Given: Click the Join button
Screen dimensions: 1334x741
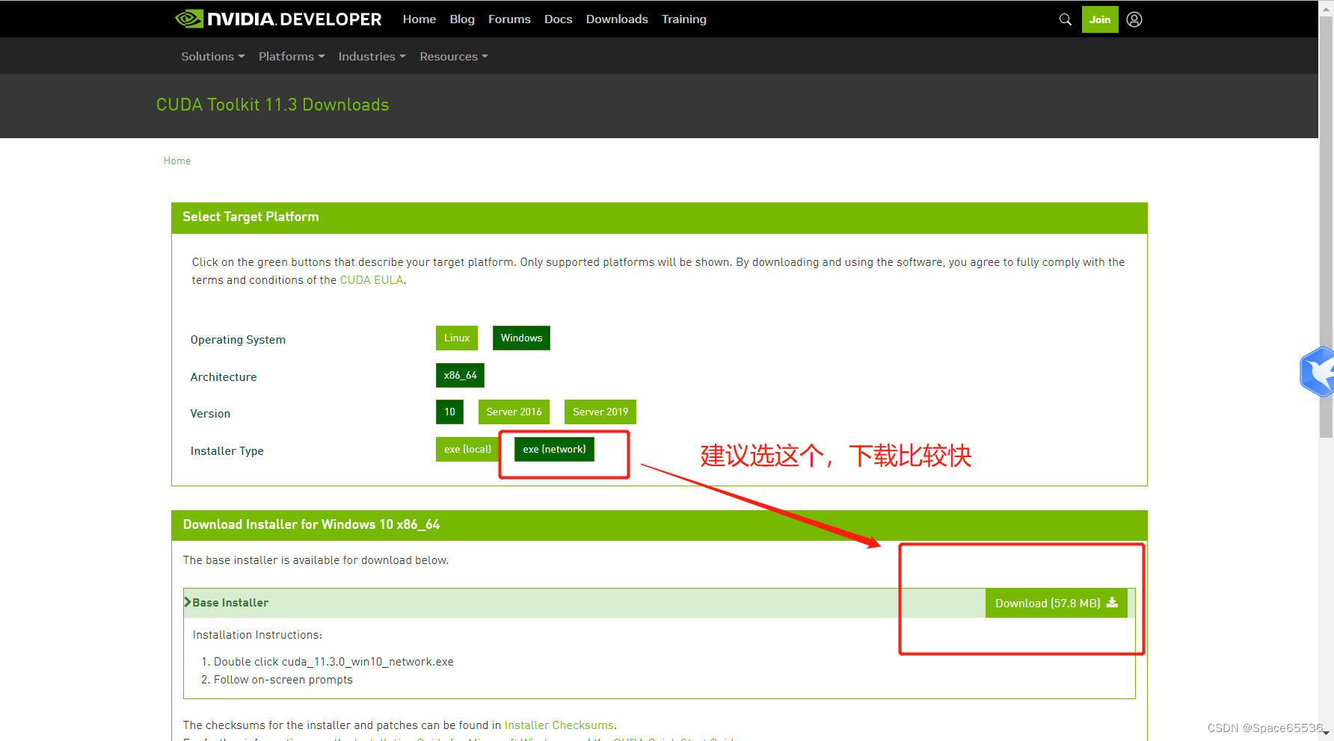Looking at the screenshot, I should [x=1100, y=19].
